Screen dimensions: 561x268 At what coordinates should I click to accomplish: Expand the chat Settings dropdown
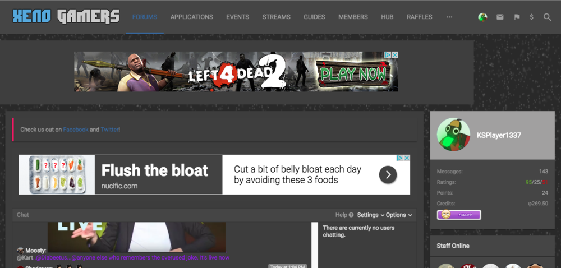click(x=371, y=215)
